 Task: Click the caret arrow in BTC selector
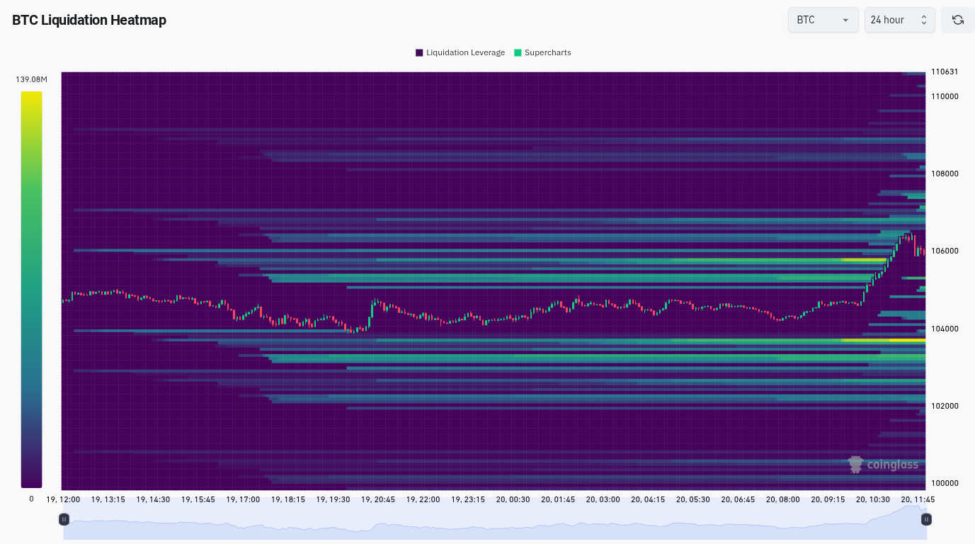(x=845, y=21)
